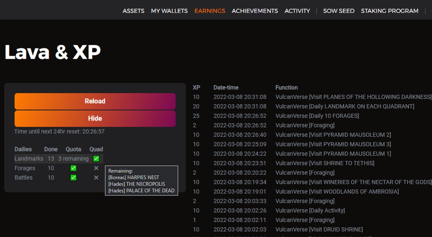The height and width of the screenshot is (237, 432).
Task: Click '[Hades] PALACE OF THE DEAD' in tooltip
Action: coord(141,191)
